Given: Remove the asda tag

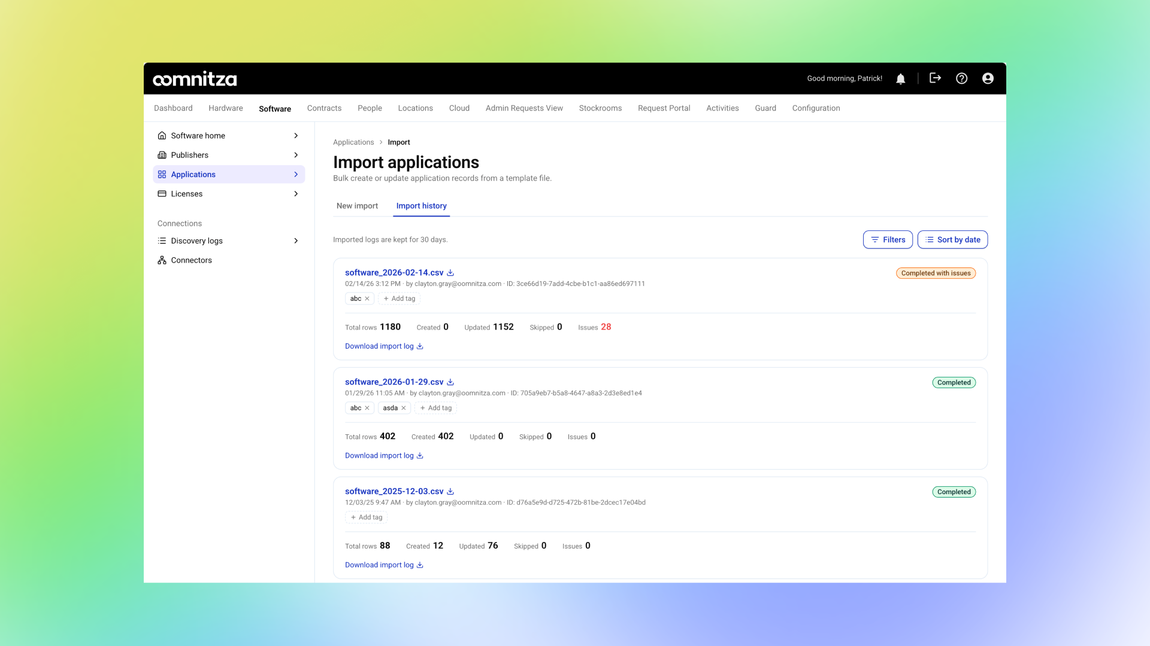Looking at the screenshot, I should tap(404, 408).
